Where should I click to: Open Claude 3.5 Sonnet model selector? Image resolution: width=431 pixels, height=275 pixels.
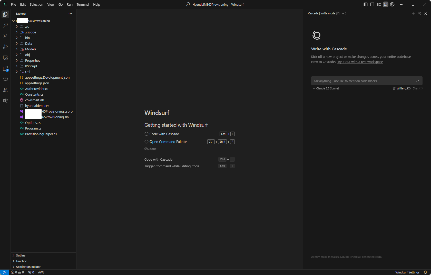point(326,88)
